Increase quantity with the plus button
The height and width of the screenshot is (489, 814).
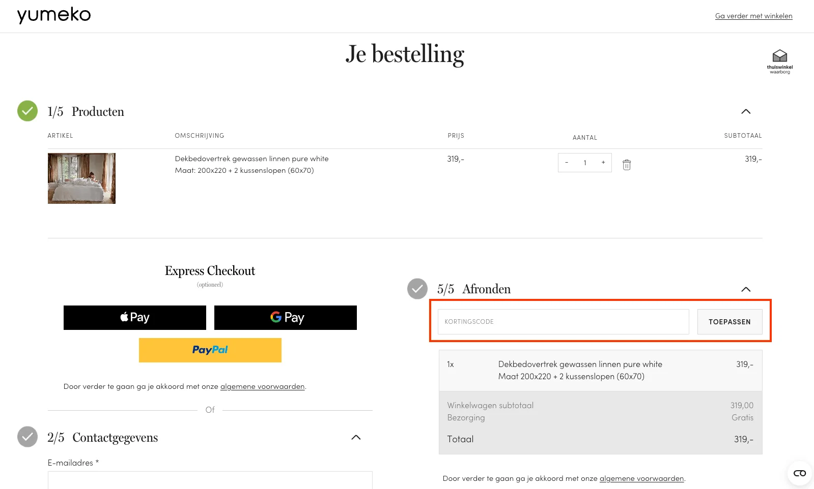[603, 163]
